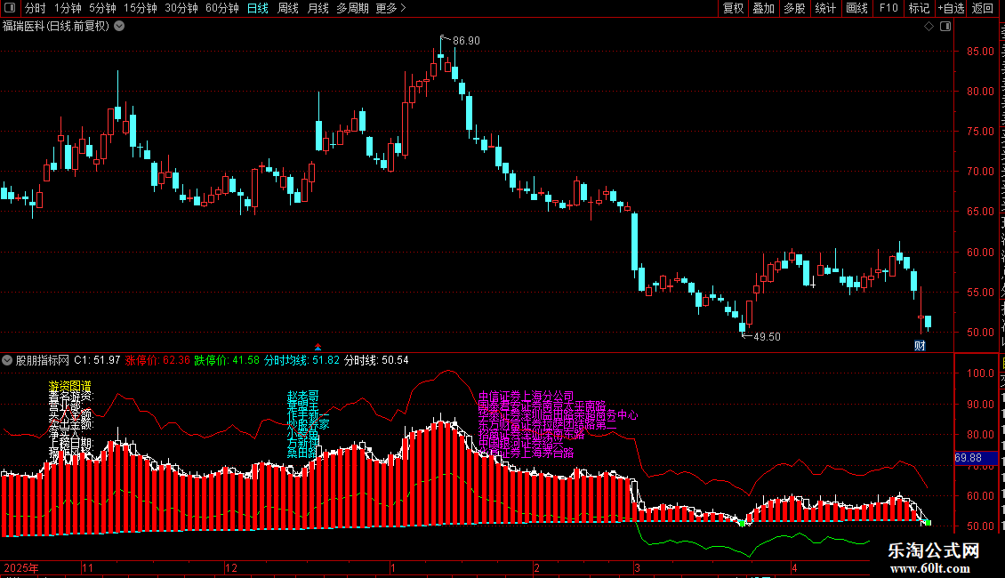The width and height of the screenshot is (1005, 578).
Task: Select the 日线 daily period tab
Action: 258,8
